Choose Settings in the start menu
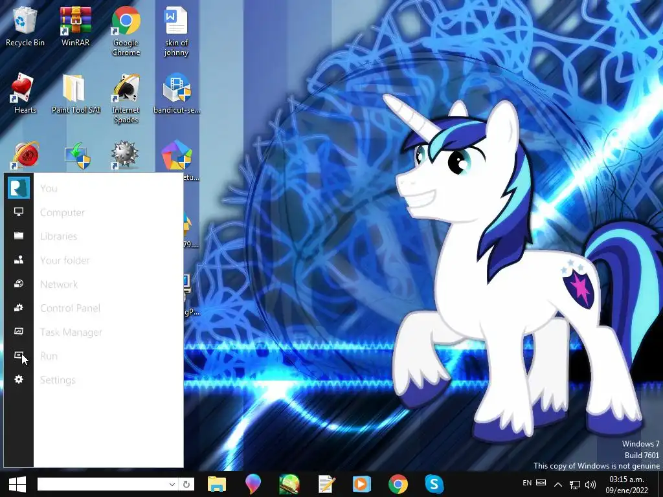This screenshot has width=663, height=497. (58, 380)
